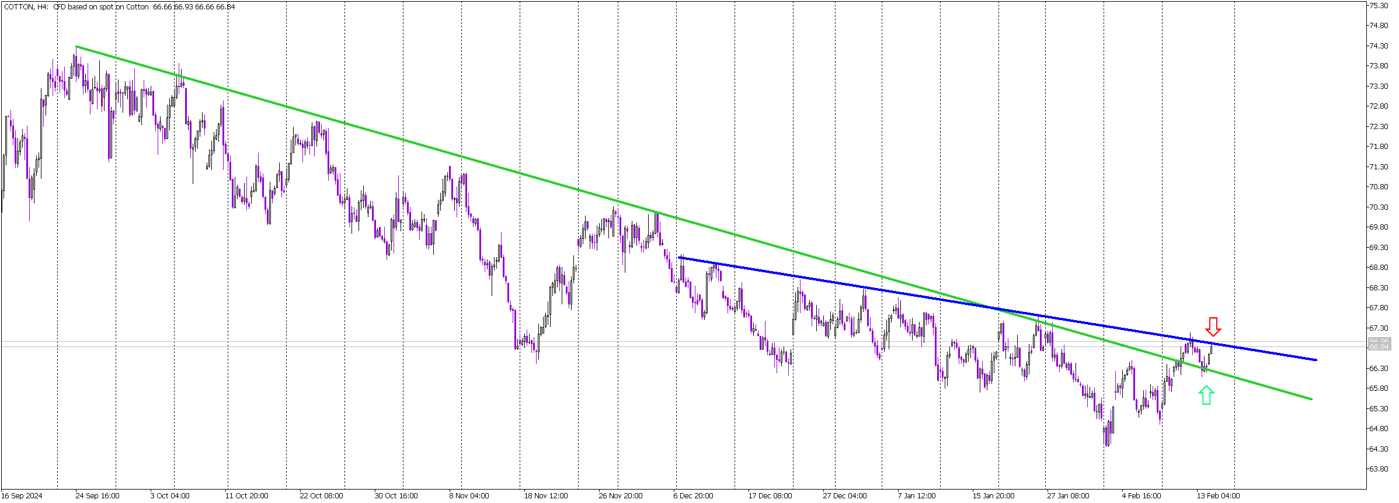Click the 67.80 price axis label
Image resolution: width=1399 pixels, height=503 pixels.
1380,308
